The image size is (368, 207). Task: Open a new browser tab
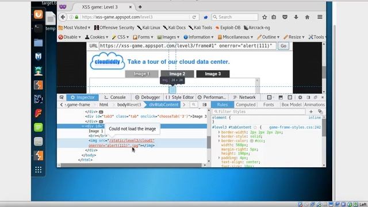click(x=140, y=7)
